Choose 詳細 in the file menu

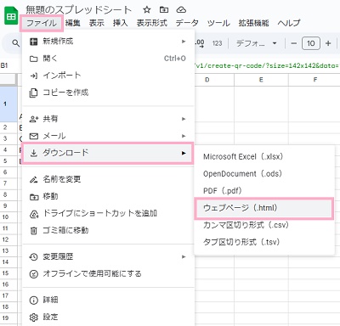pos(108,300)
